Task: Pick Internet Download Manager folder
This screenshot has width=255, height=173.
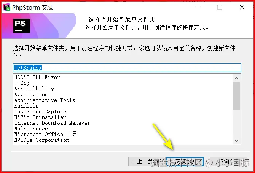Action: [x=52, y=123]
